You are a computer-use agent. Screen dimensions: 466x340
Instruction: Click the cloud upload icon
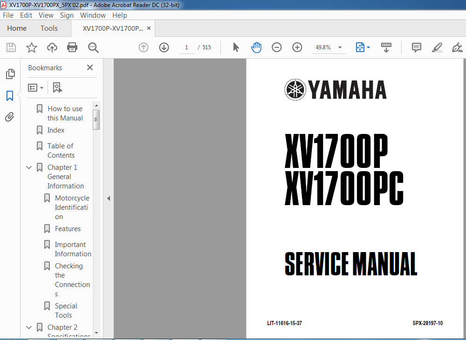[52, 47]
